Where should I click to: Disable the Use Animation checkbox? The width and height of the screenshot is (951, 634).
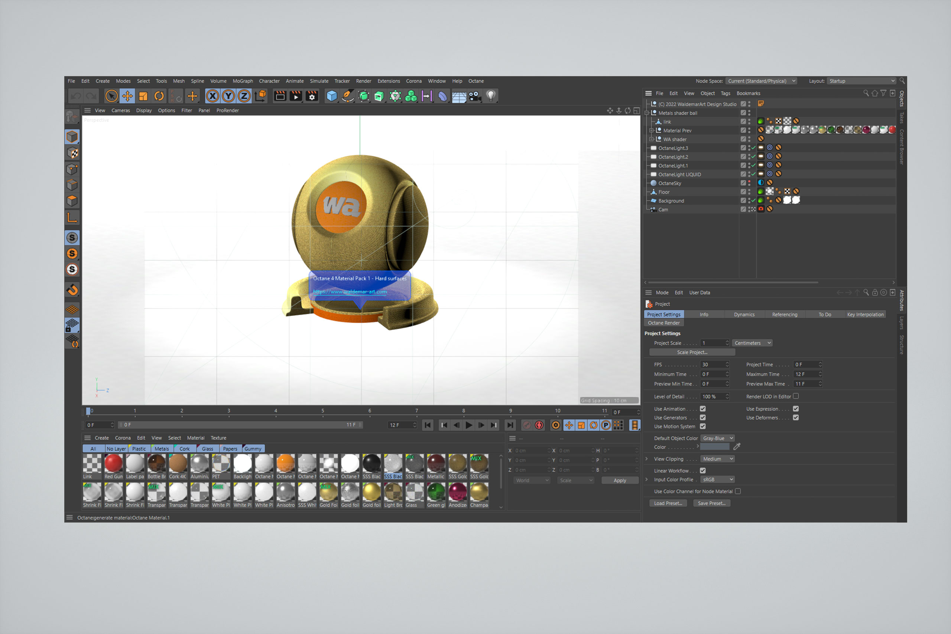[703, 409]
